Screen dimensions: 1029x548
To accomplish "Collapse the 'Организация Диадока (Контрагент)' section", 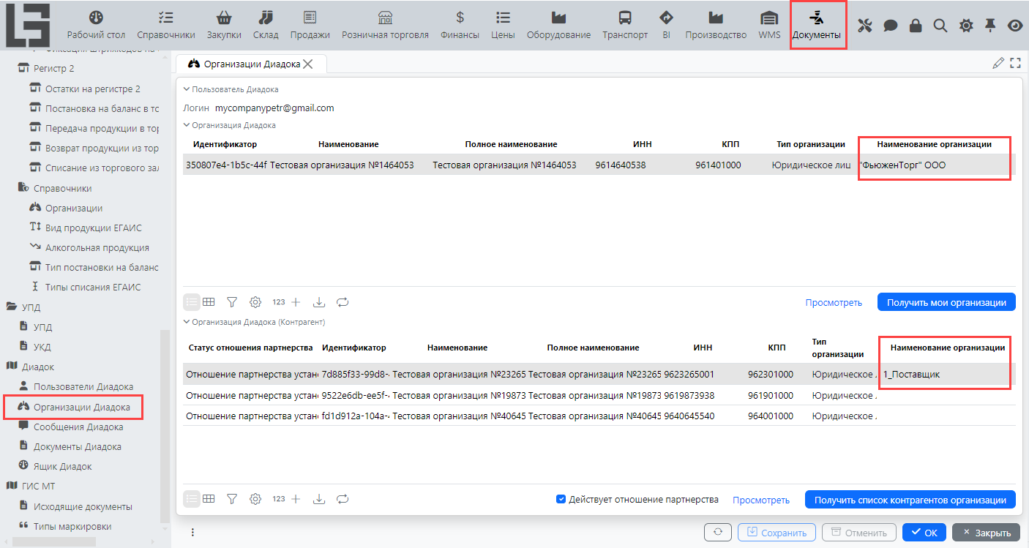I will click(187, 322).
